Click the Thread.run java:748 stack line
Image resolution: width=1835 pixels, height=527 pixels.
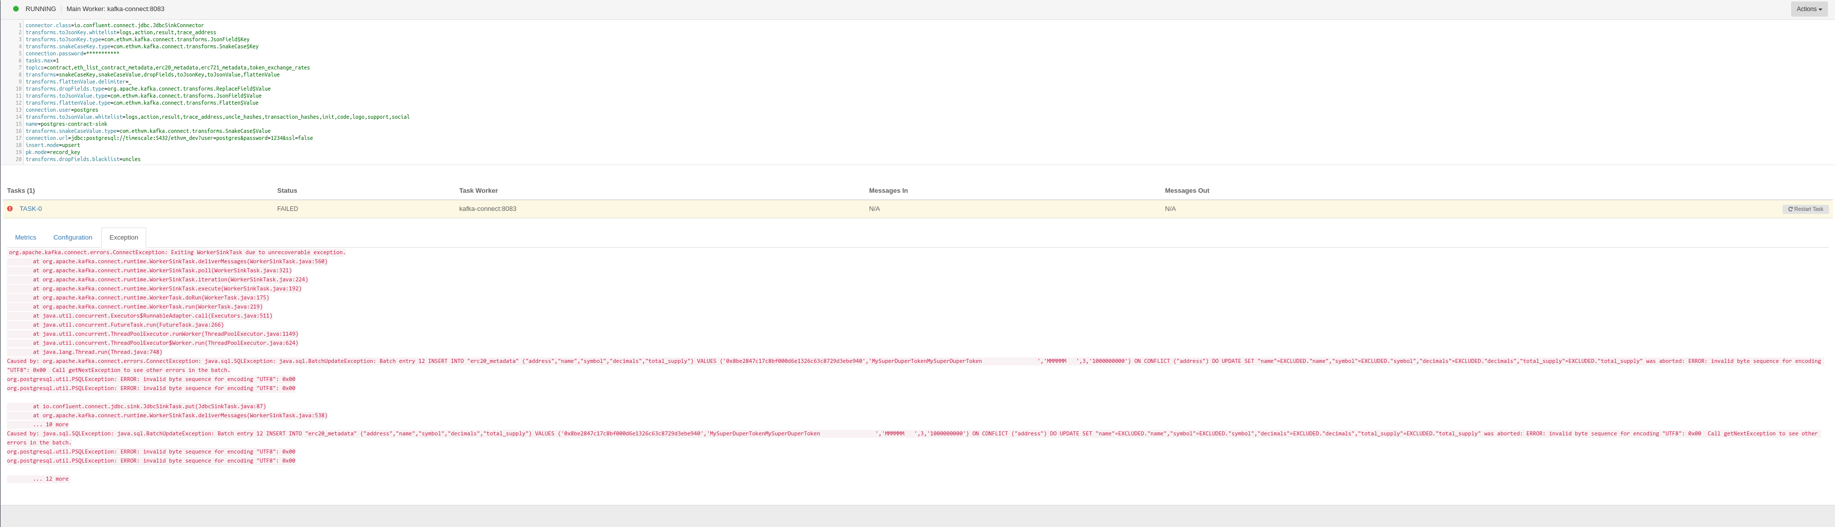point(97,352)
